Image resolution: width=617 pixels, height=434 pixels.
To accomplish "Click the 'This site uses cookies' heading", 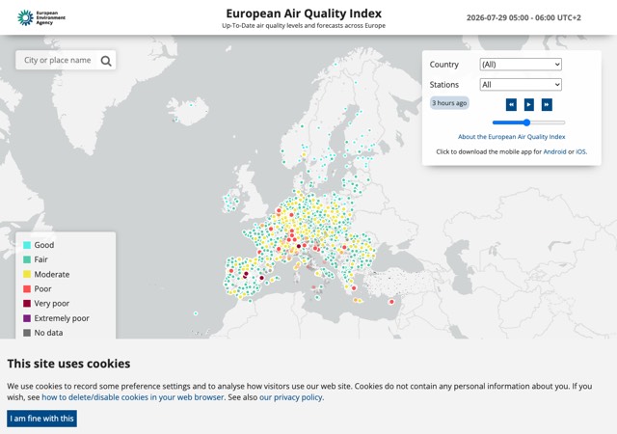I will click(x=68, y=364).
